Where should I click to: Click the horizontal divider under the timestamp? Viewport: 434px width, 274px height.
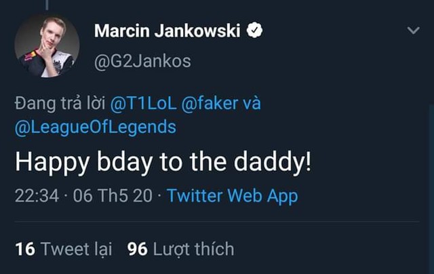pos(217,222)
